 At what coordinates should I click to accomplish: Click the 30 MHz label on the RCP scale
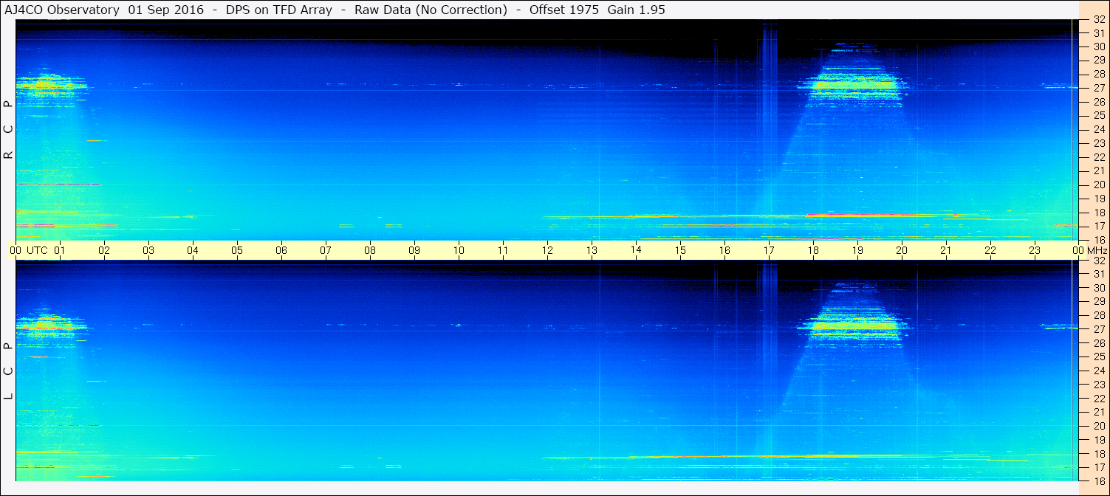point(1099,46)
